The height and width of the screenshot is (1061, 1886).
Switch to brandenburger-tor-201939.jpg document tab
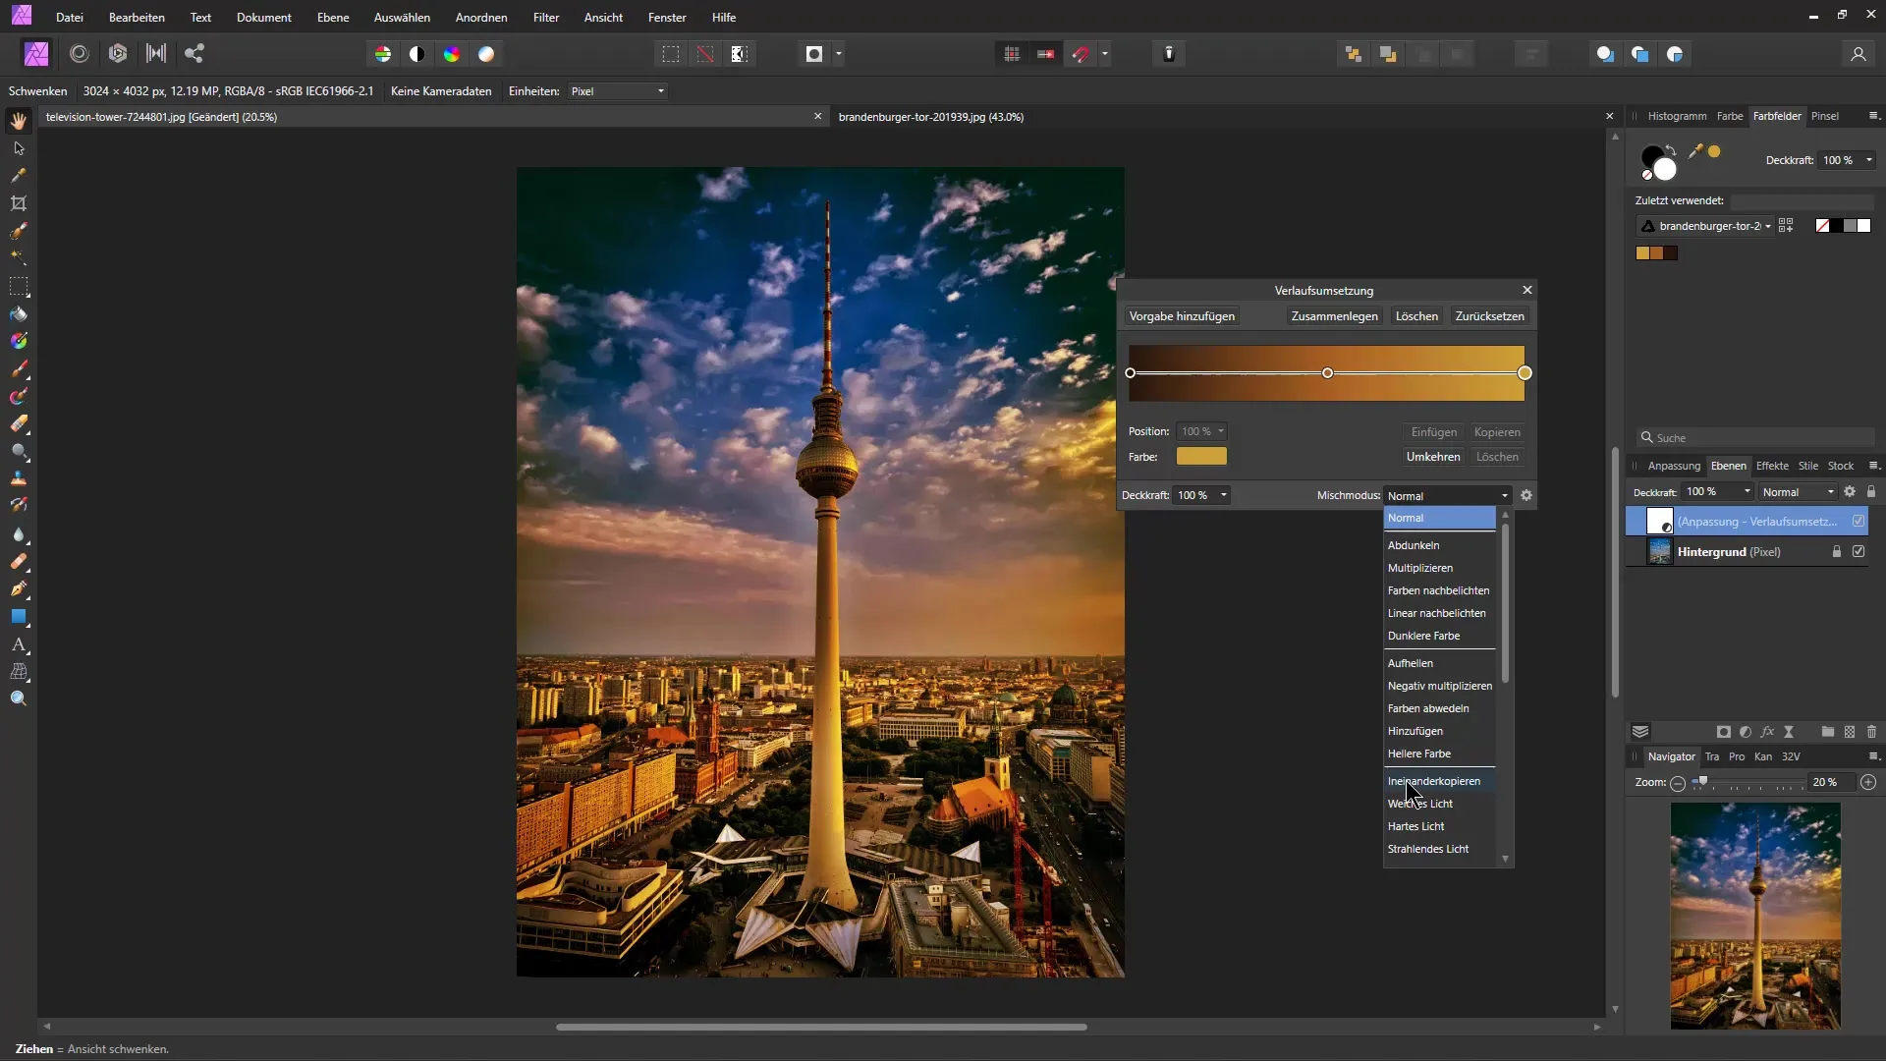[x=930, y=117]
